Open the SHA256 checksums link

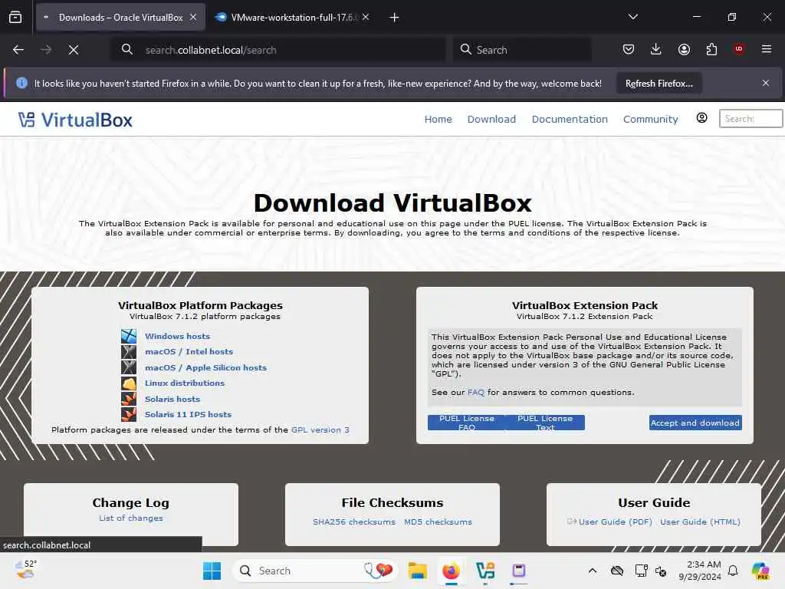click(x=354, y=522)
